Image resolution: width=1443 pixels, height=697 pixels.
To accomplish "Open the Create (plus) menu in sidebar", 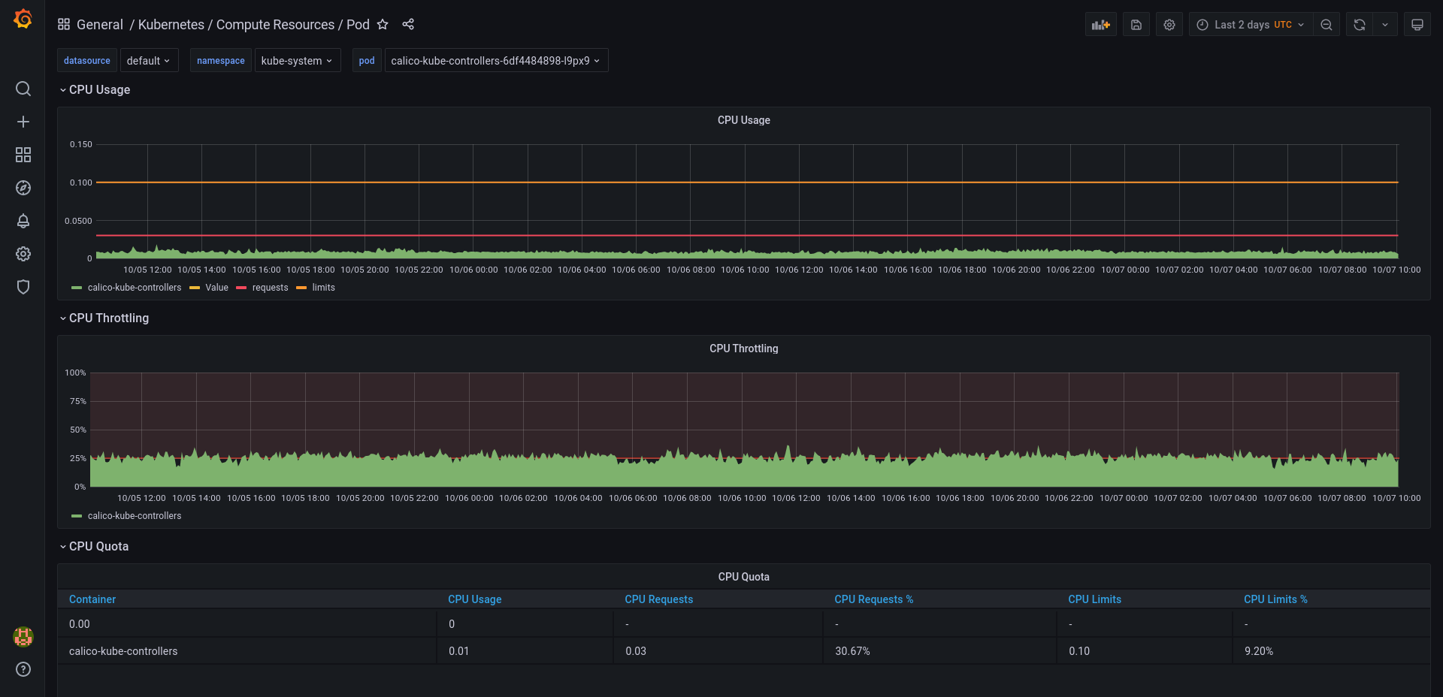I will (23, 121).
